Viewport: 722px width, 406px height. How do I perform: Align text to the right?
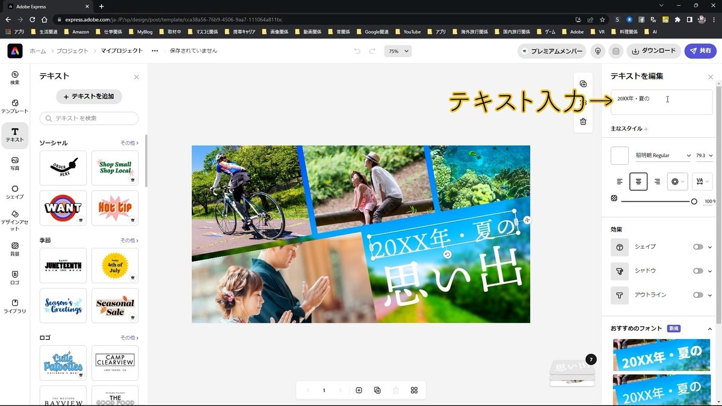pos(657,181)
